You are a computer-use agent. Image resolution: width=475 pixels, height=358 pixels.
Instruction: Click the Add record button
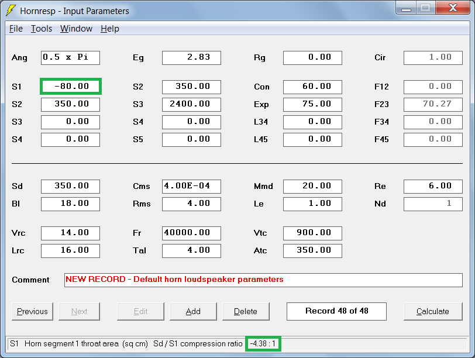(193, 311)
